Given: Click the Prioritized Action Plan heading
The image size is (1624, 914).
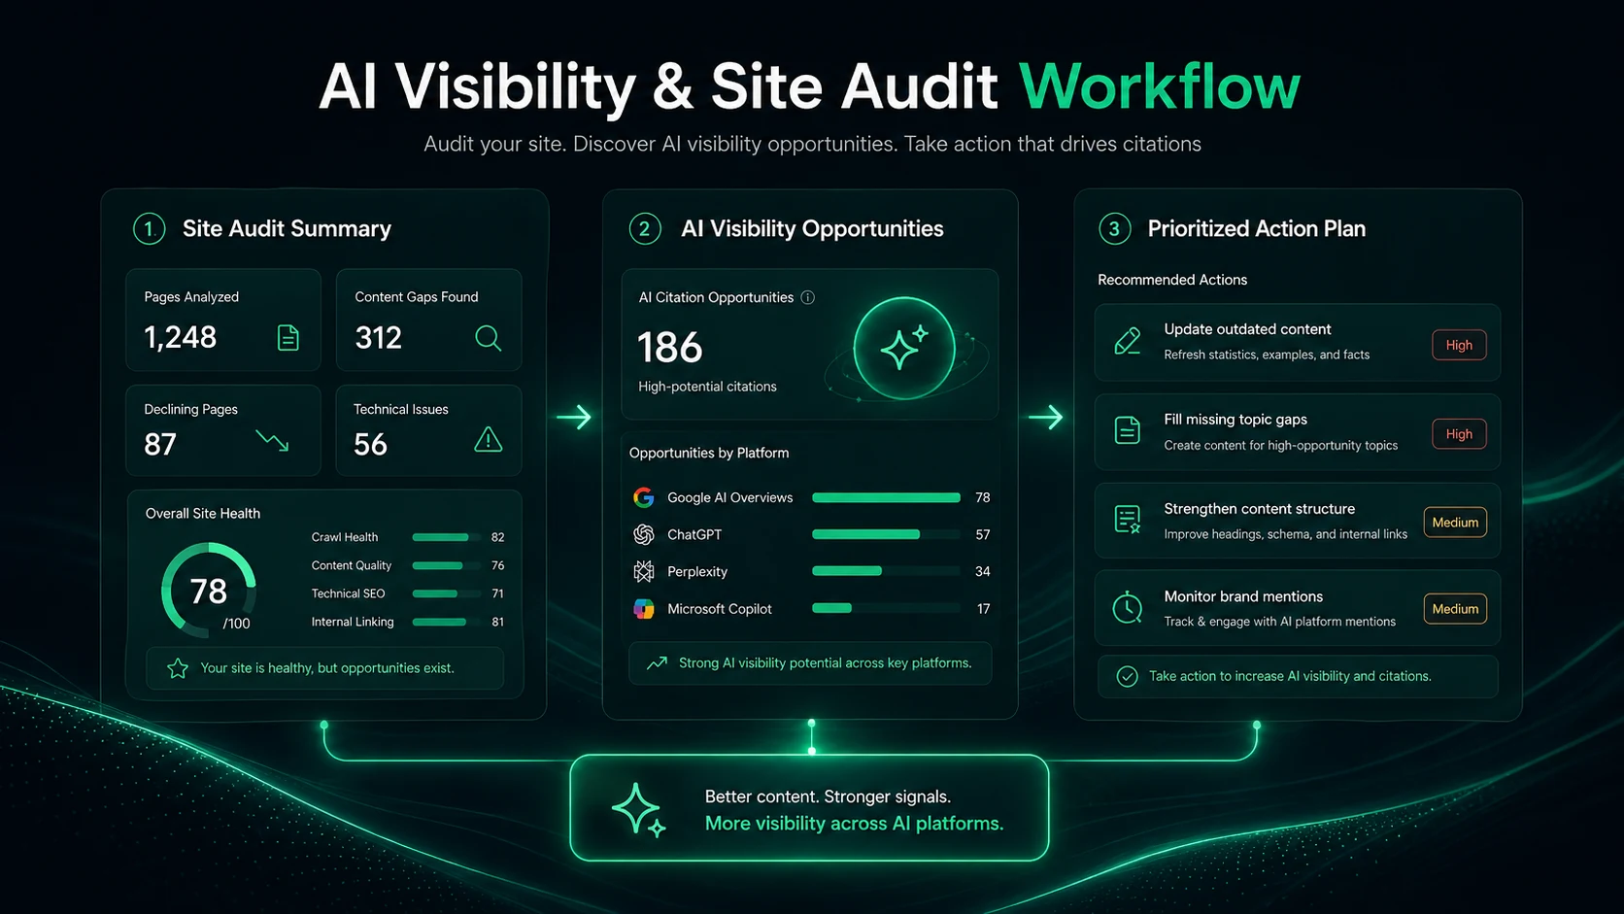Looking at the screenshot, I should point(1257,229).
